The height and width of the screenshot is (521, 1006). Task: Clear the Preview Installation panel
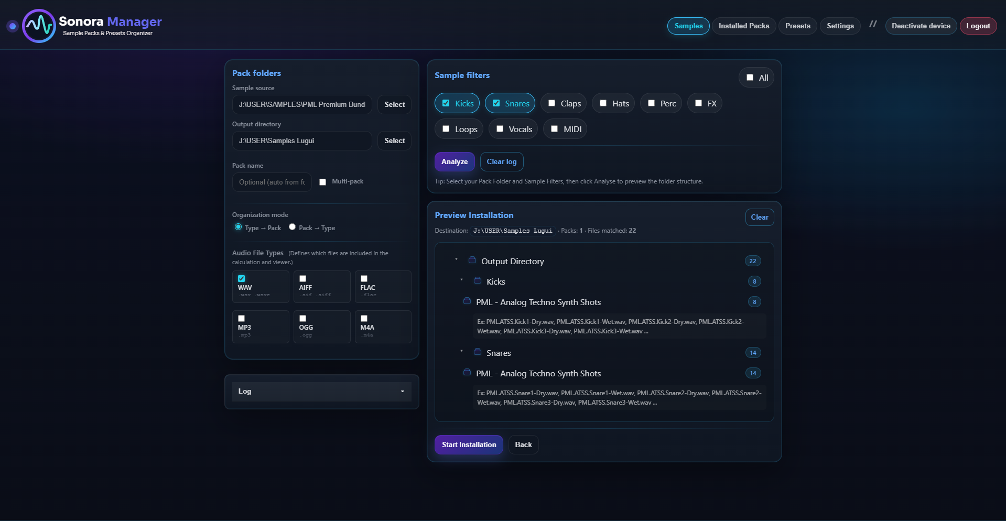coord(760,217)
